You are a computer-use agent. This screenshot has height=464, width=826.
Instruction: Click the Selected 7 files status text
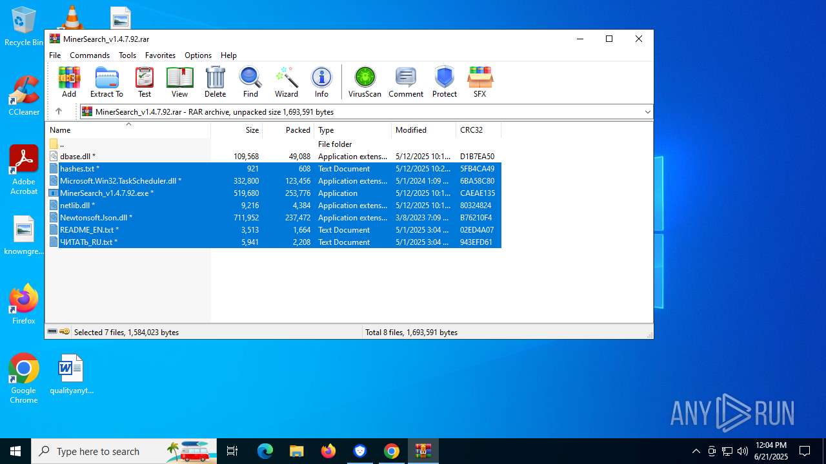126,333
